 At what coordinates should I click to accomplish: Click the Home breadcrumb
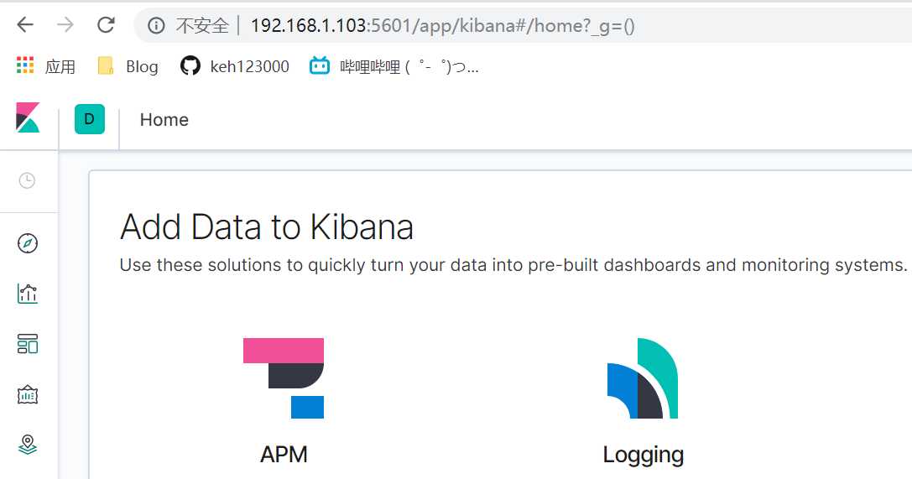point(164,120)
